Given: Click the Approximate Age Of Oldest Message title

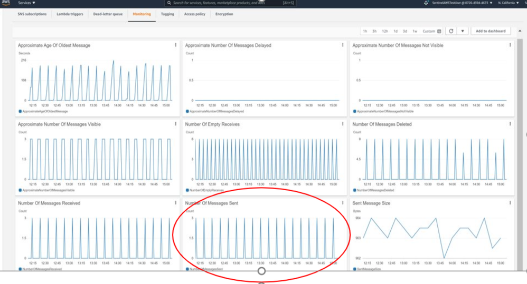Looking at the screenshot, I should coord(54,45).
